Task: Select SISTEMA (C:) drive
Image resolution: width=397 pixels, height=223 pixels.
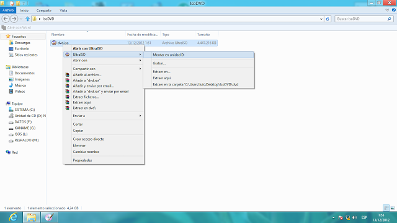Action: click(x=25, y=110)
